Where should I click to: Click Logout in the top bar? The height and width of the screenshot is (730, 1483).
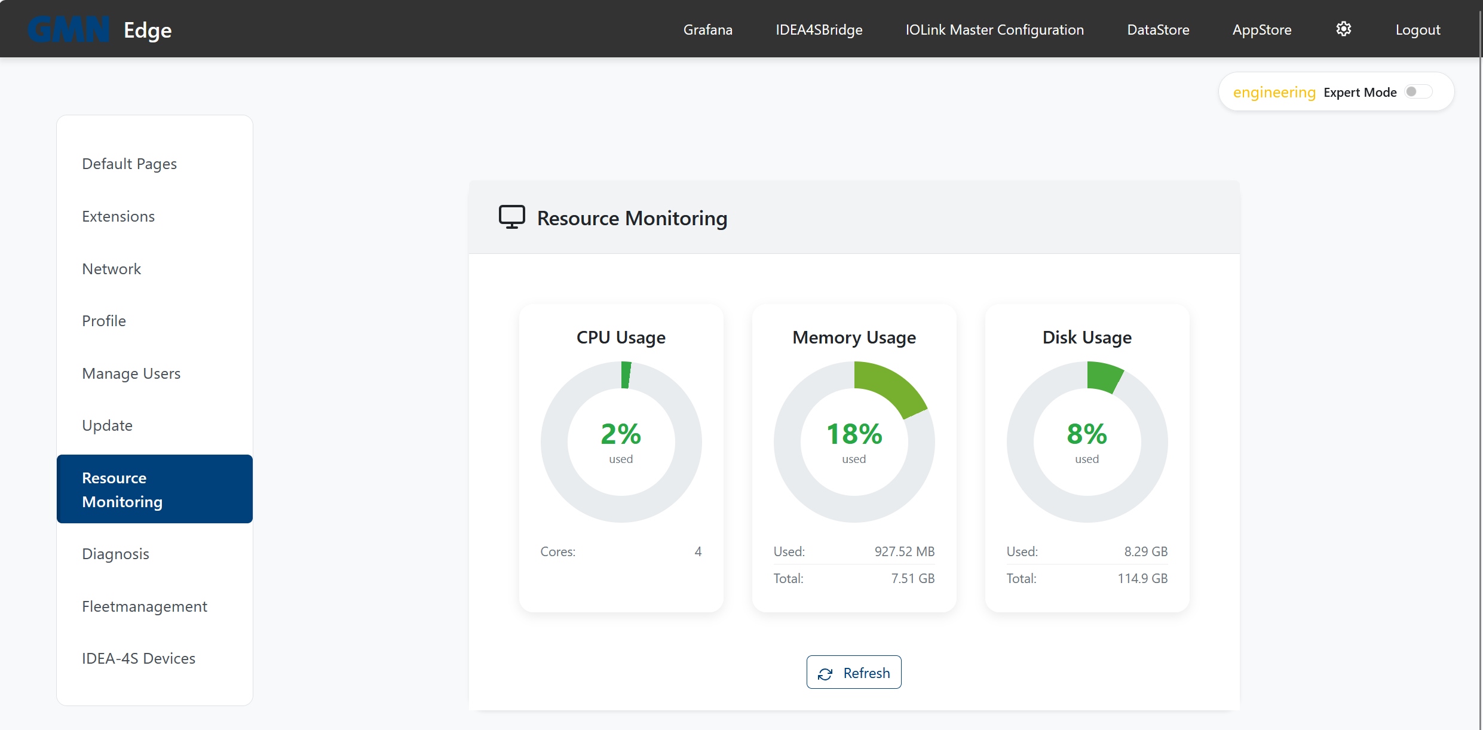click(1418, 29)
